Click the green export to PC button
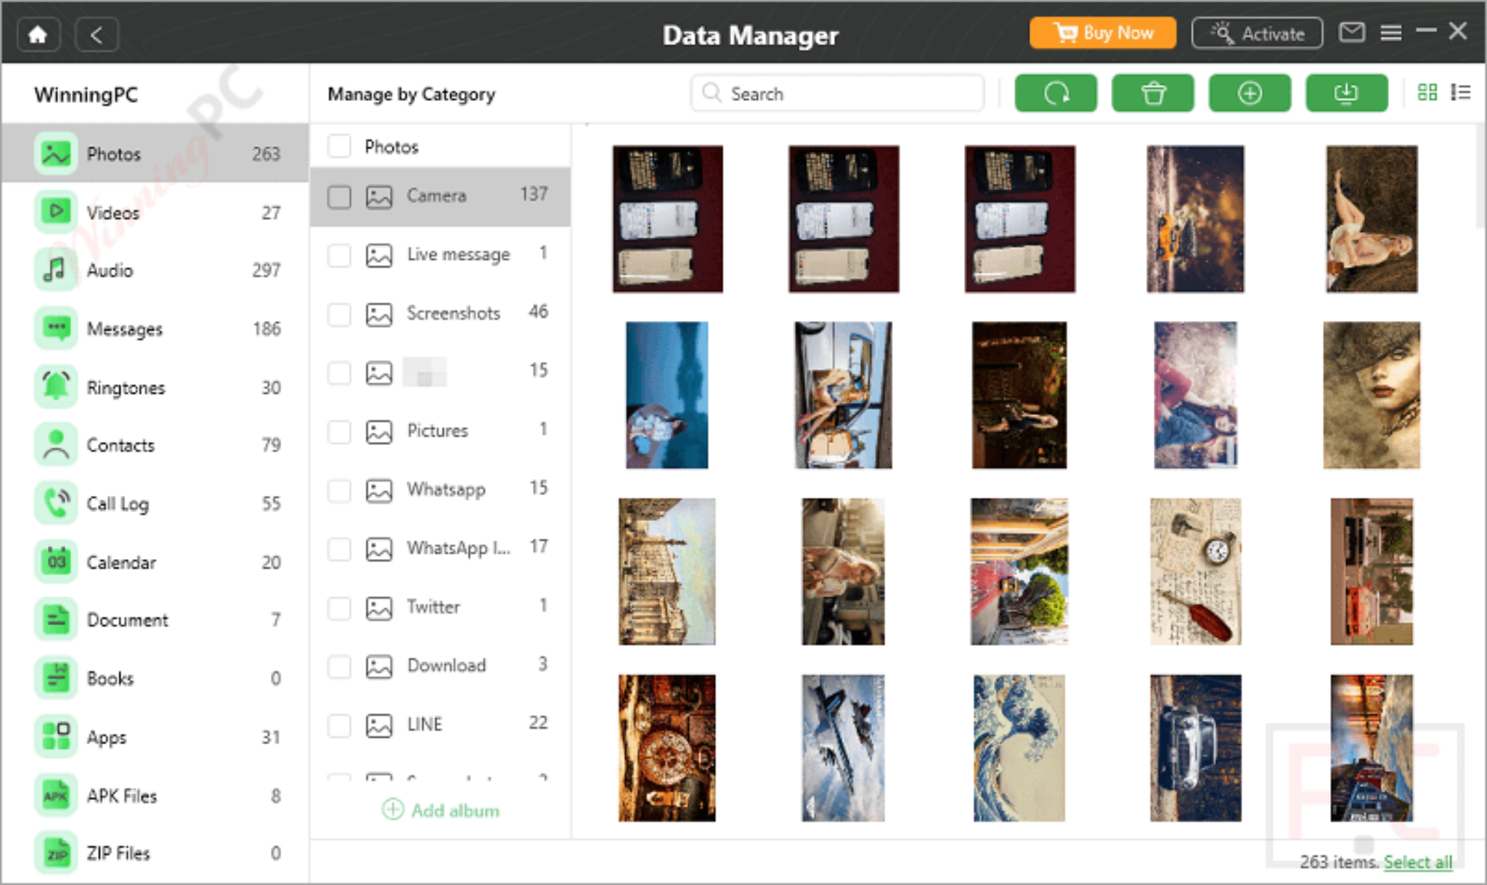This screenshot has width=1487, height=885. click(1347, 93)
